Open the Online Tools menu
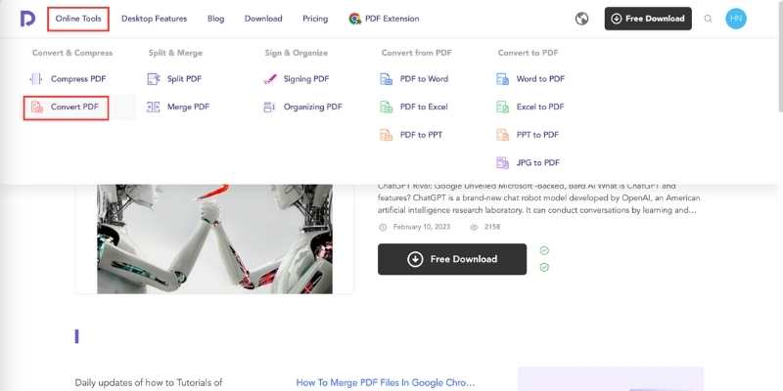Image resolution: width=783 pixels, height=391 pixels. [x=78, y=19]
